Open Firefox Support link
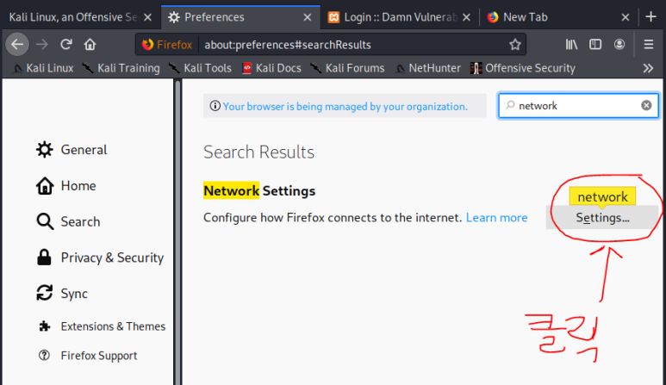 point(88,356)
